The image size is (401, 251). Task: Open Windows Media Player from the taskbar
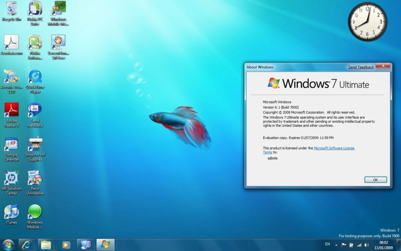pos(66,244)
